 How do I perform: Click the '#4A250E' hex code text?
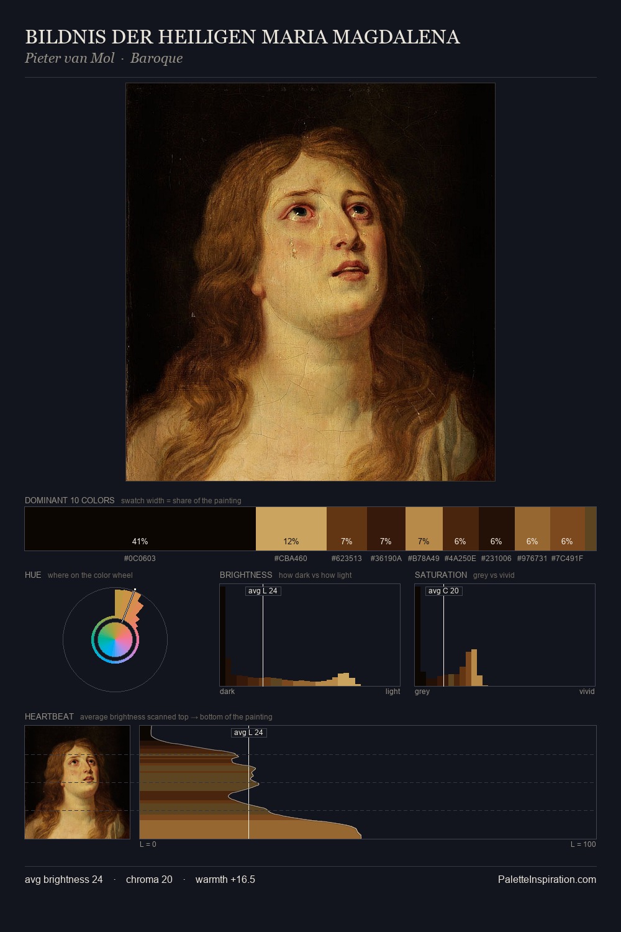tap(460, 559)
